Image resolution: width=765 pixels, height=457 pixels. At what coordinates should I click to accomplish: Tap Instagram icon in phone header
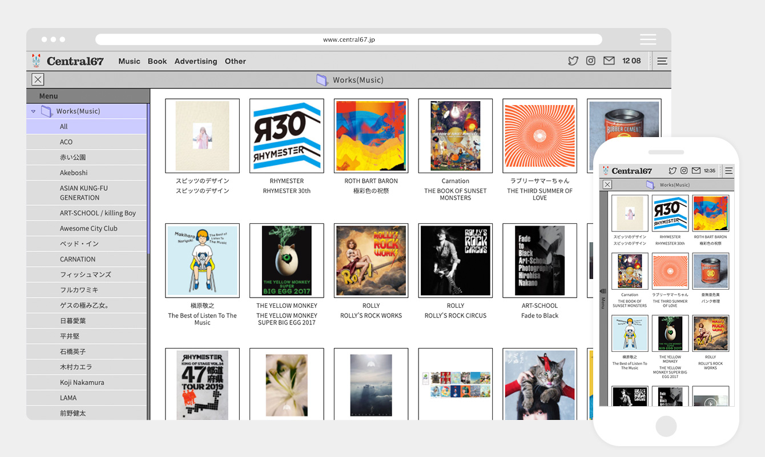pyautogui.click(x=684, y=171)
